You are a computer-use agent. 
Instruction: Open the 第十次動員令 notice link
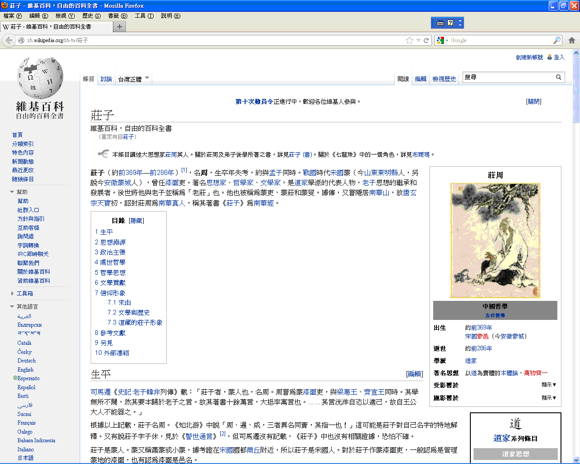coord(254,101)
